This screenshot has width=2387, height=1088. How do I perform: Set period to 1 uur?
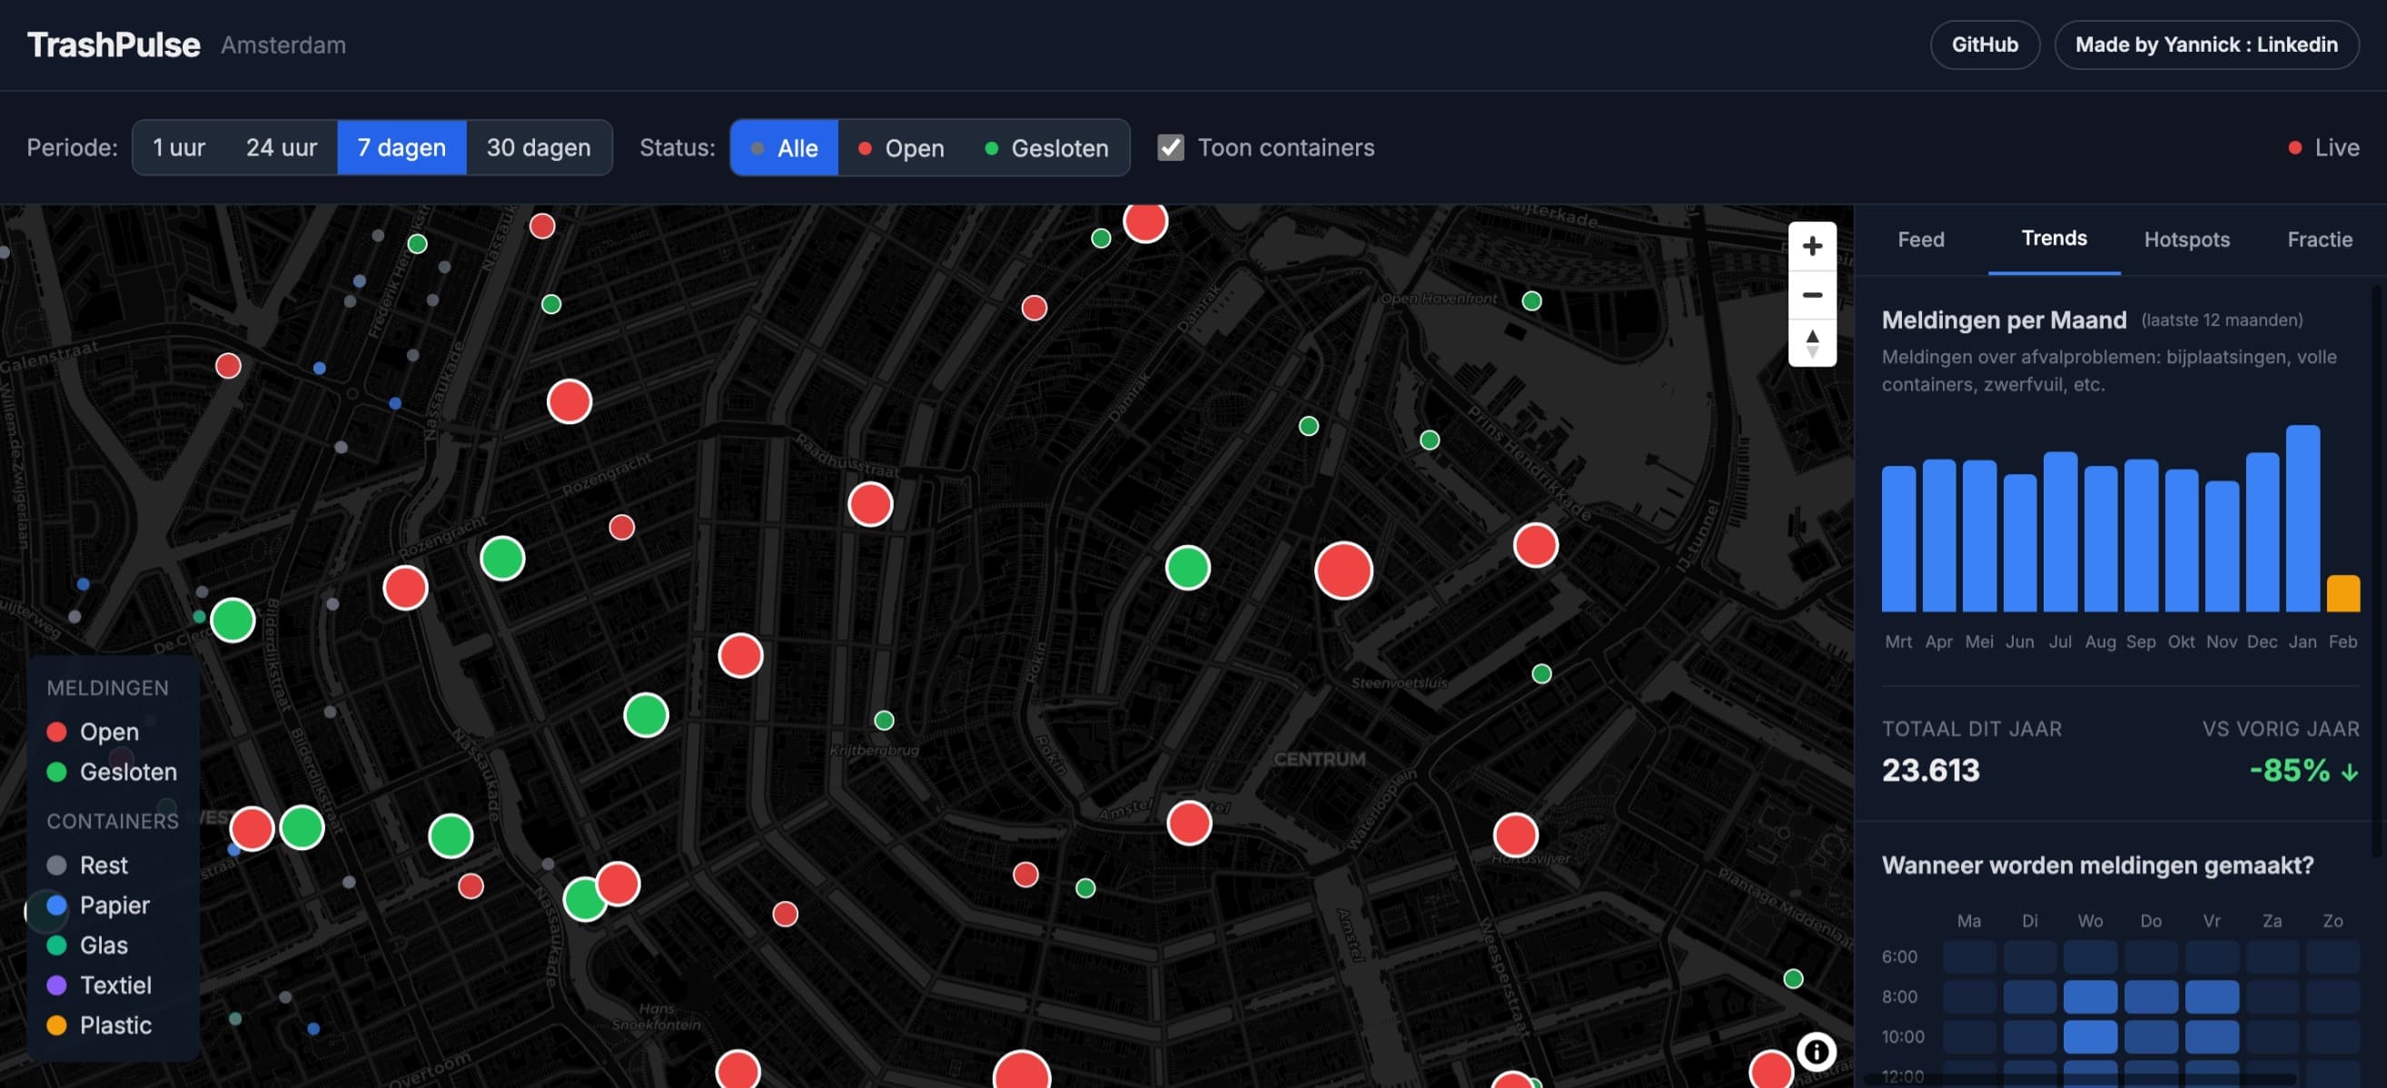(x=179, y=148)
